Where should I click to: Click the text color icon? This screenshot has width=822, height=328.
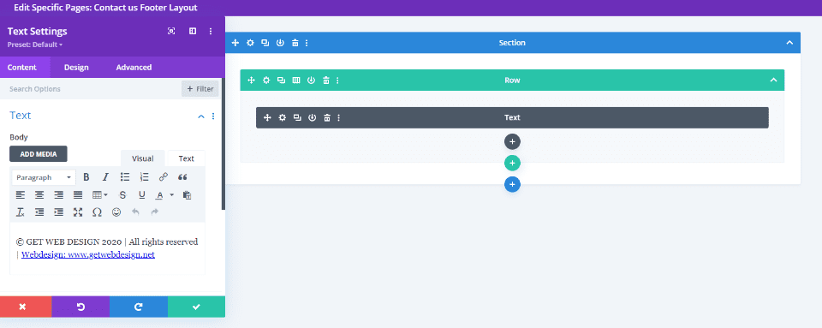click(159, 195)
